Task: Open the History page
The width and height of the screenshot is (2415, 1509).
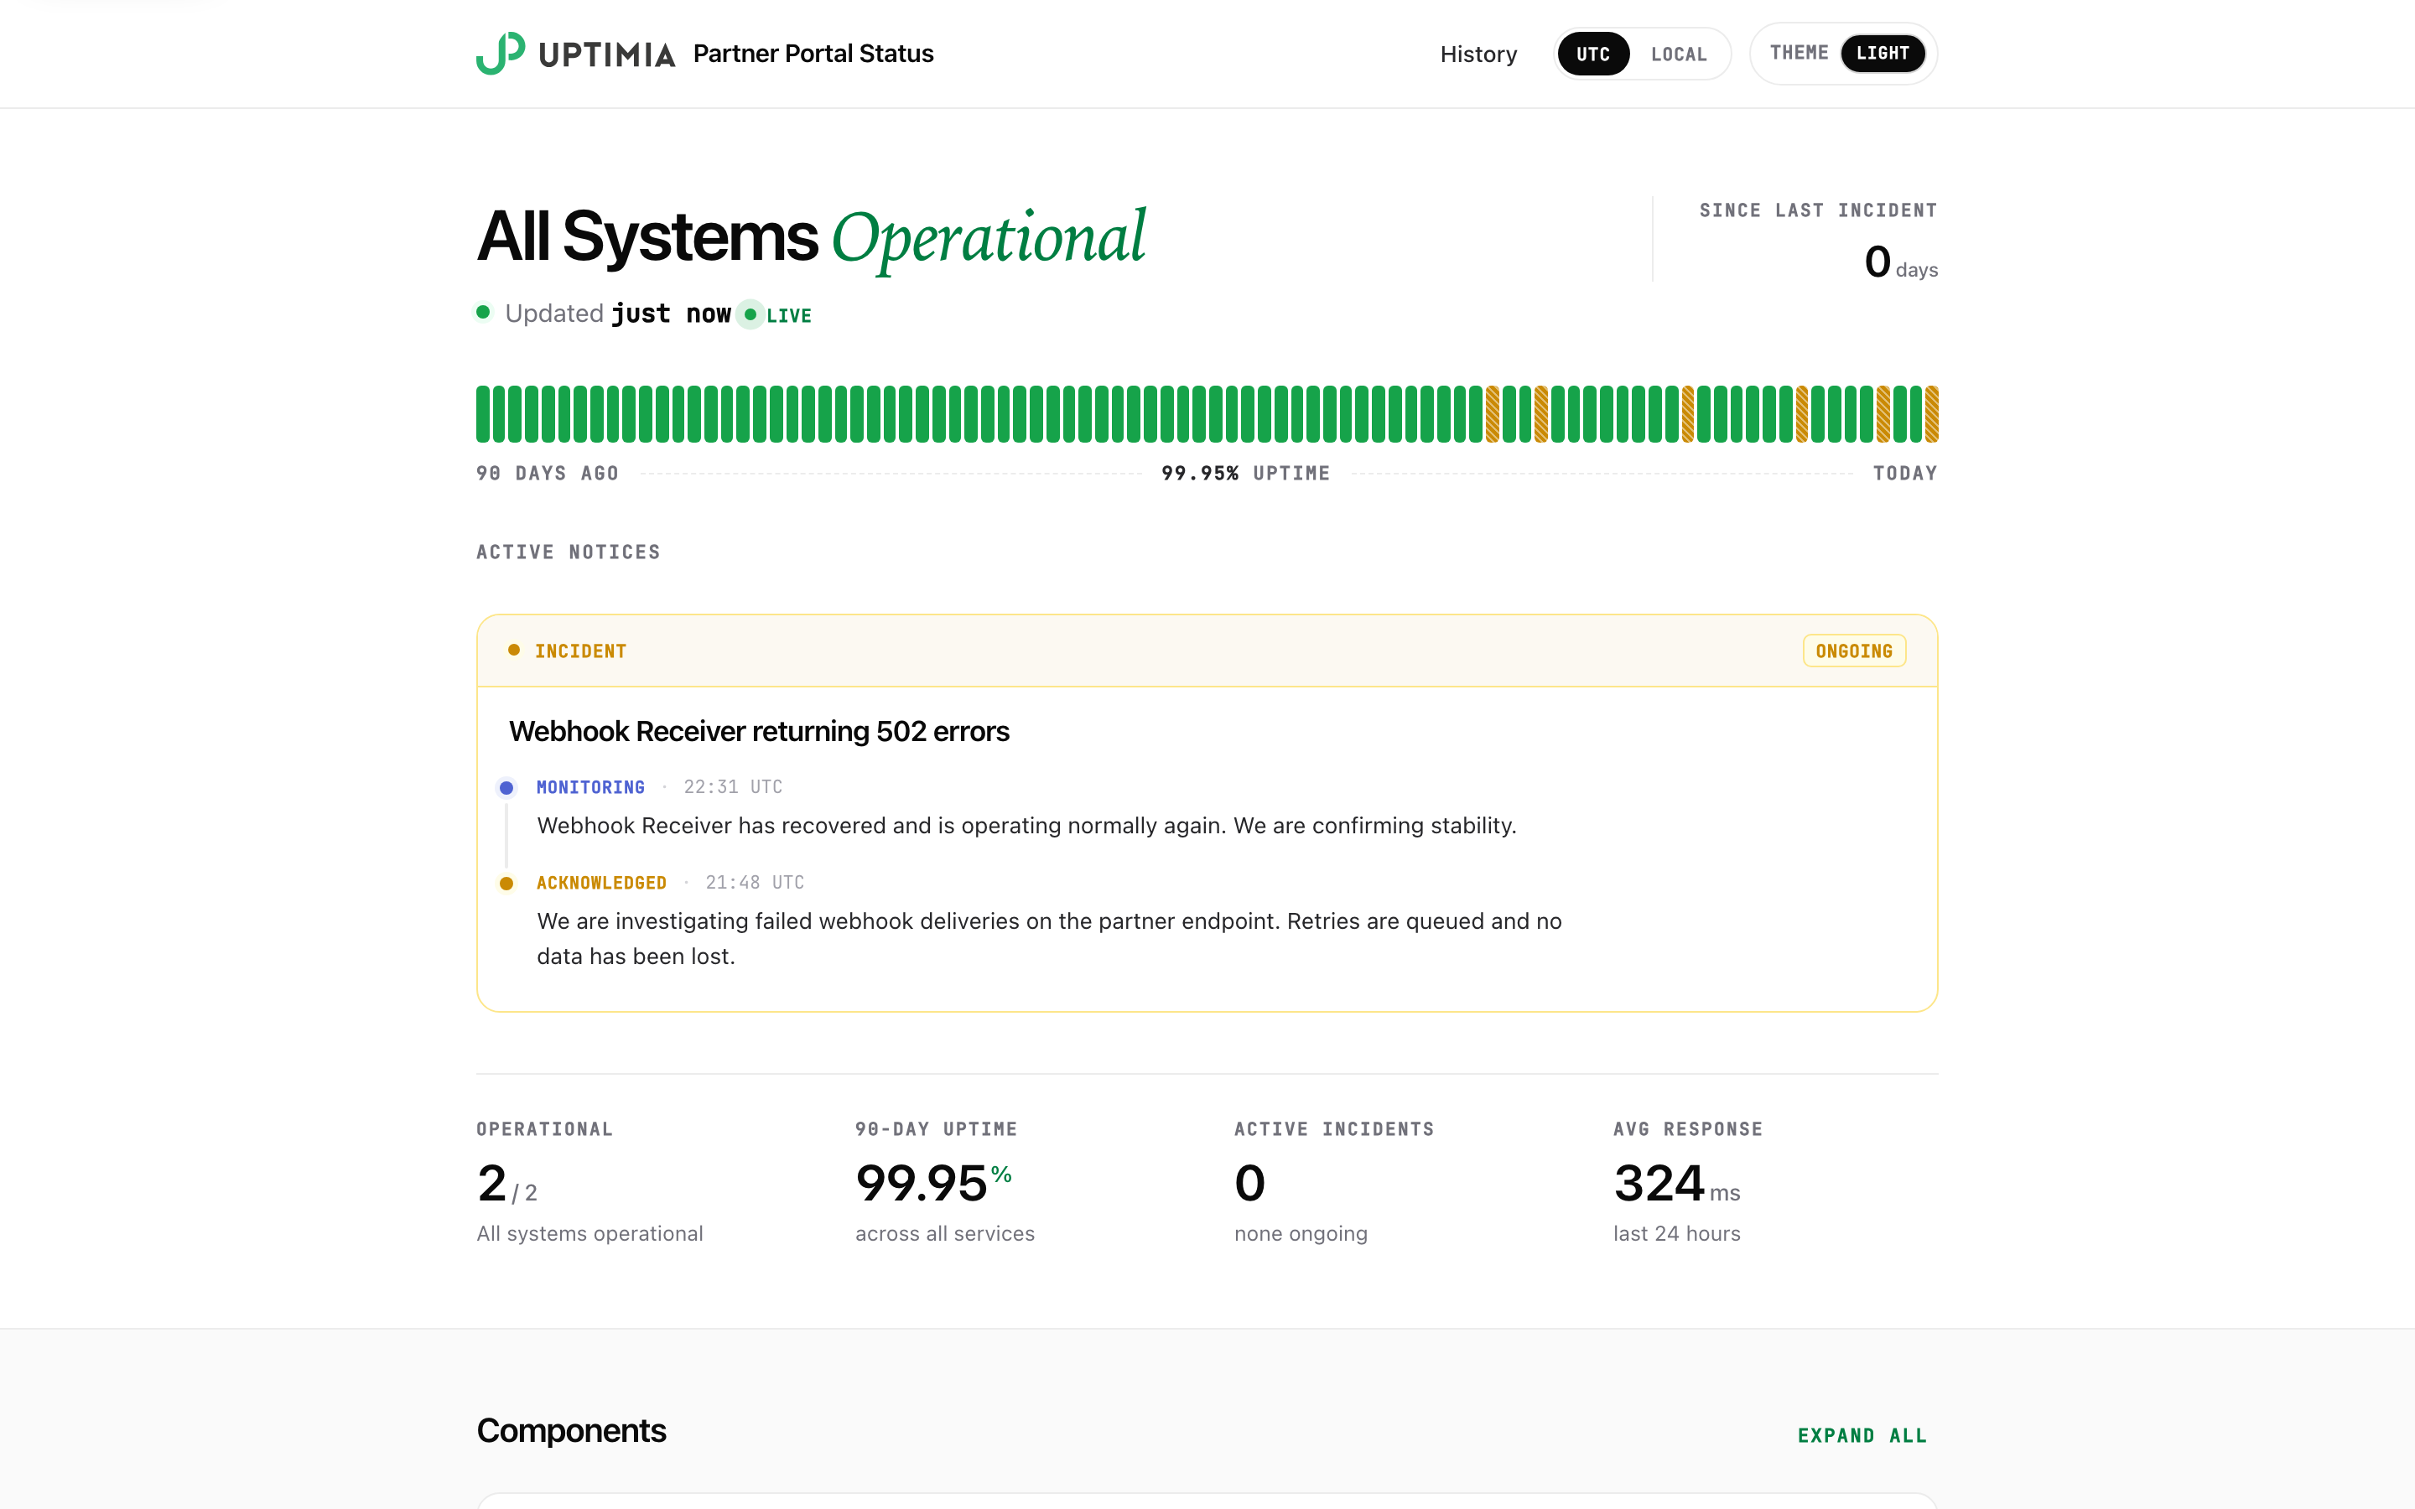Action: click(1478, 54)
